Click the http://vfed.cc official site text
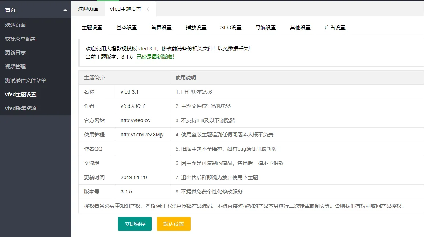 (x=135, y=120)
